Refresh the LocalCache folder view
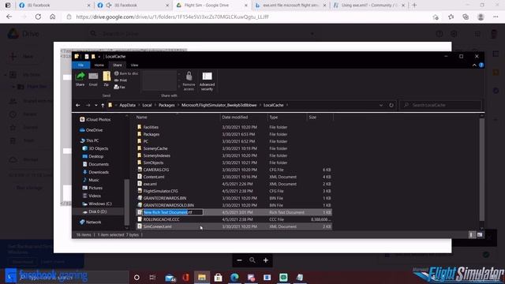The image size is (505, 284). (391, 105)
